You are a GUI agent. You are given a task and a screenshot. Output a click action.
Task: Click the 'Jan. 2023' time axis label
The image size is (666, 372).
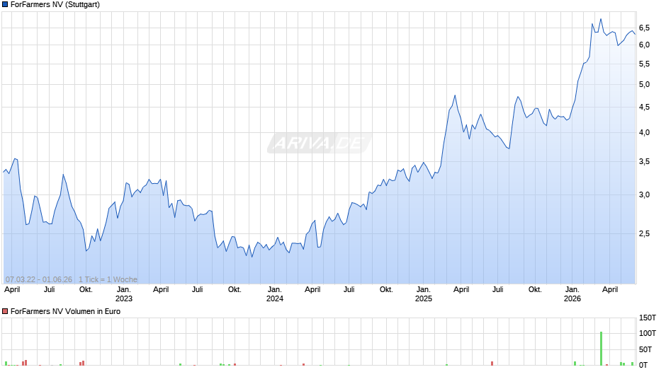[x=124, y=294]
